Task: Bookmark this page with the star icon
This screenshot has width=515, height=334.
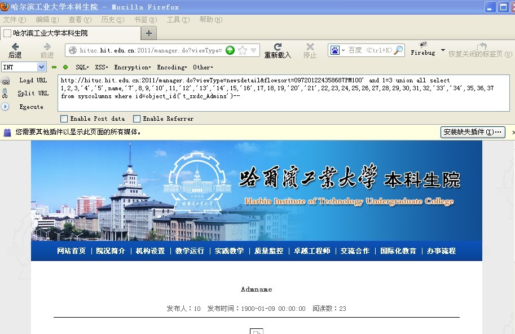Action: pos(243,50)
